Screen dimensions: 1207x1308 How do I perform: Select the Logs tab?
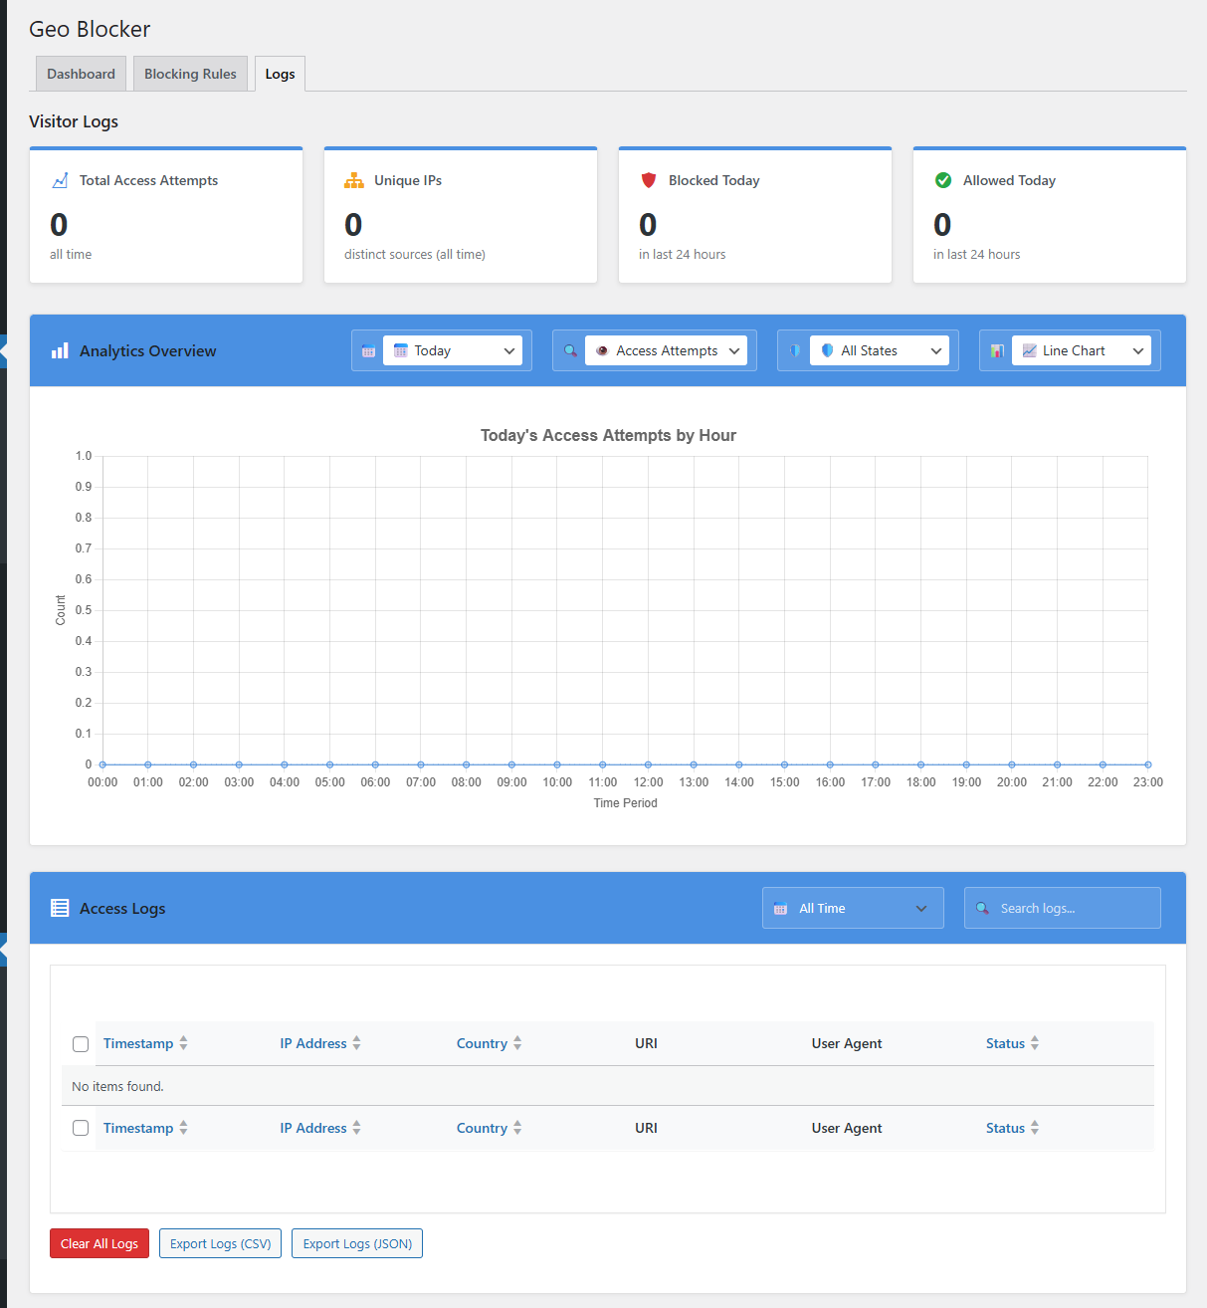click(x=280, y=74)
